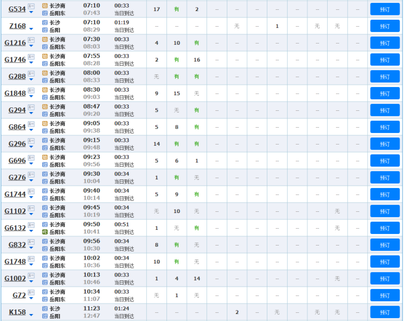Viewport: 406px width, 321px height.
Task: Book train G534 with 预订 button
Action: 385,9
